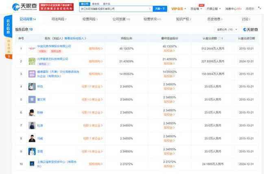
Task: Click the 查看实际控制人 link
Action: (x=75, y=38)
